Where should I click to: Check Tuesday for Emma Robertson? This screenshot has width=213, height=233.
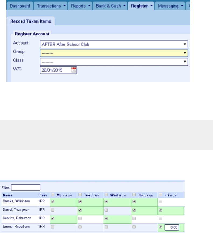click(x=80, y=227)
